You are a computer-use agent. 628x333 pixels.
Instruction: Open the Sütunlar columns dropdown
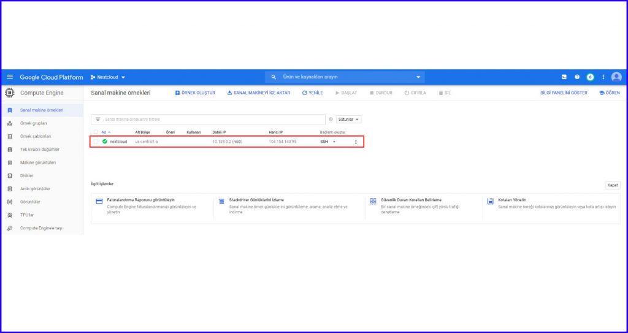348,120
